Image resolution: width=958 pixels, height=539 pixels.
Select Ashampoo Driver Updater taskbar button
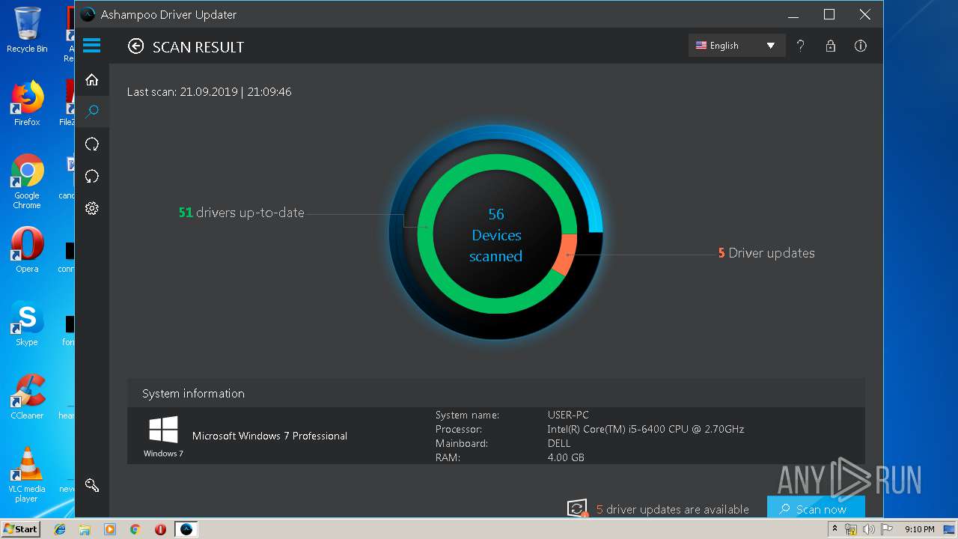tap(186, 529)
